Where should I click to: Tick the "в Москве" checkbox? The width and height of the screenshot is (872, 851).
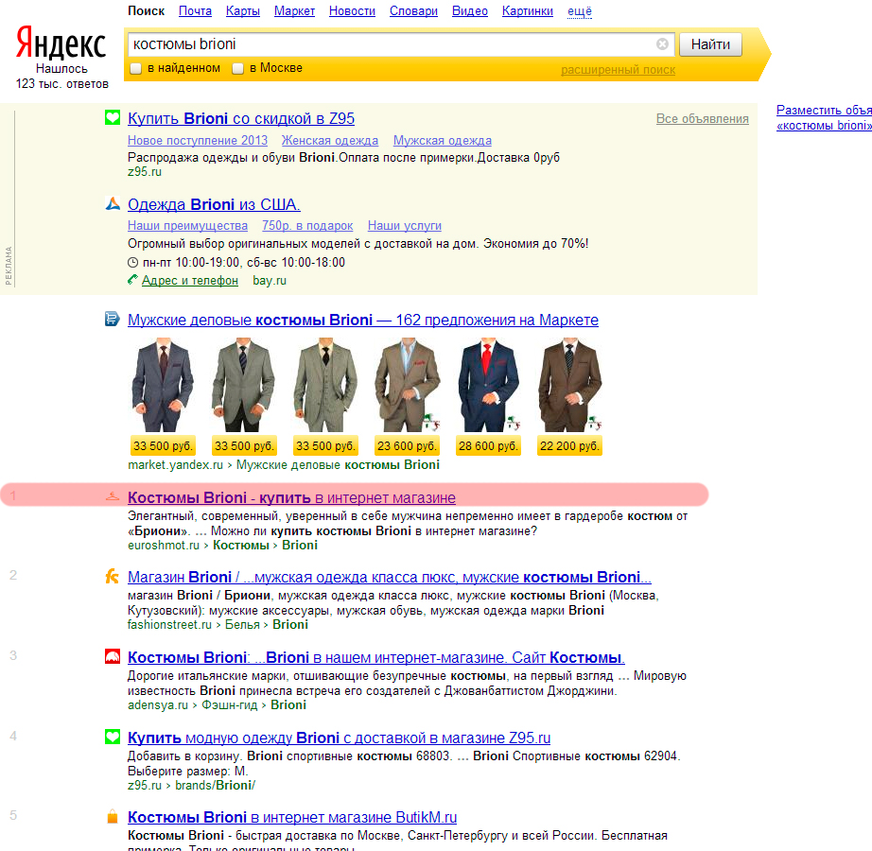238,68
